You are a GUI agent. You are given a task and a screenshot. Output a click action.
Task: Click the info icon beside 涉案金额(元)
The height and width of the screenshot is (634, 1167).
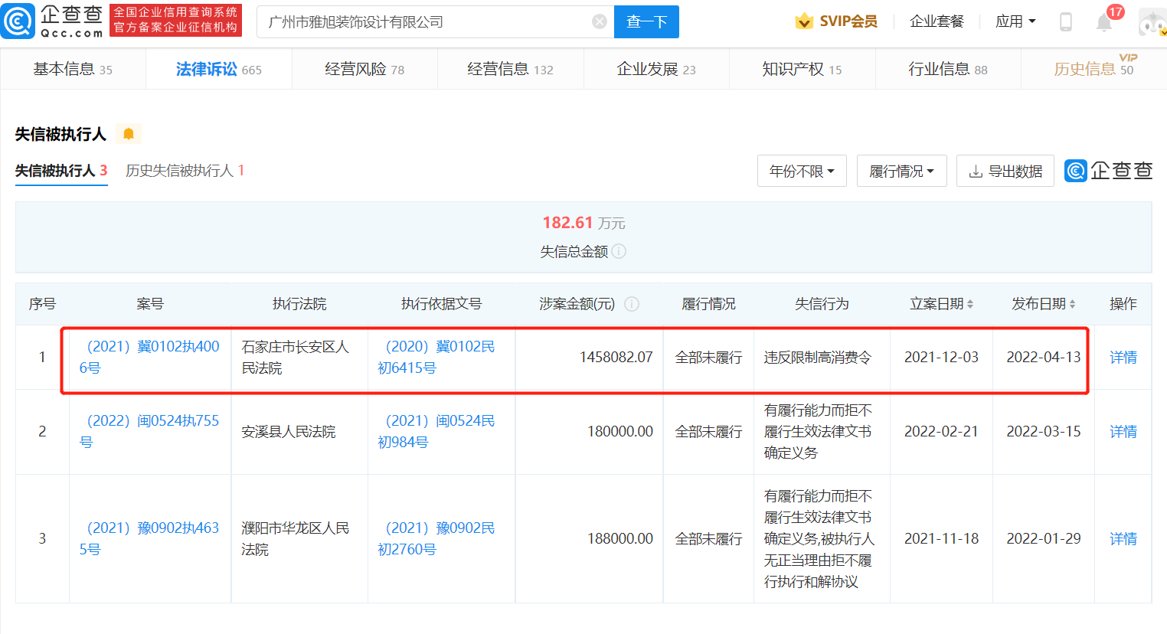pyautogui.click(x=632, y=304)
